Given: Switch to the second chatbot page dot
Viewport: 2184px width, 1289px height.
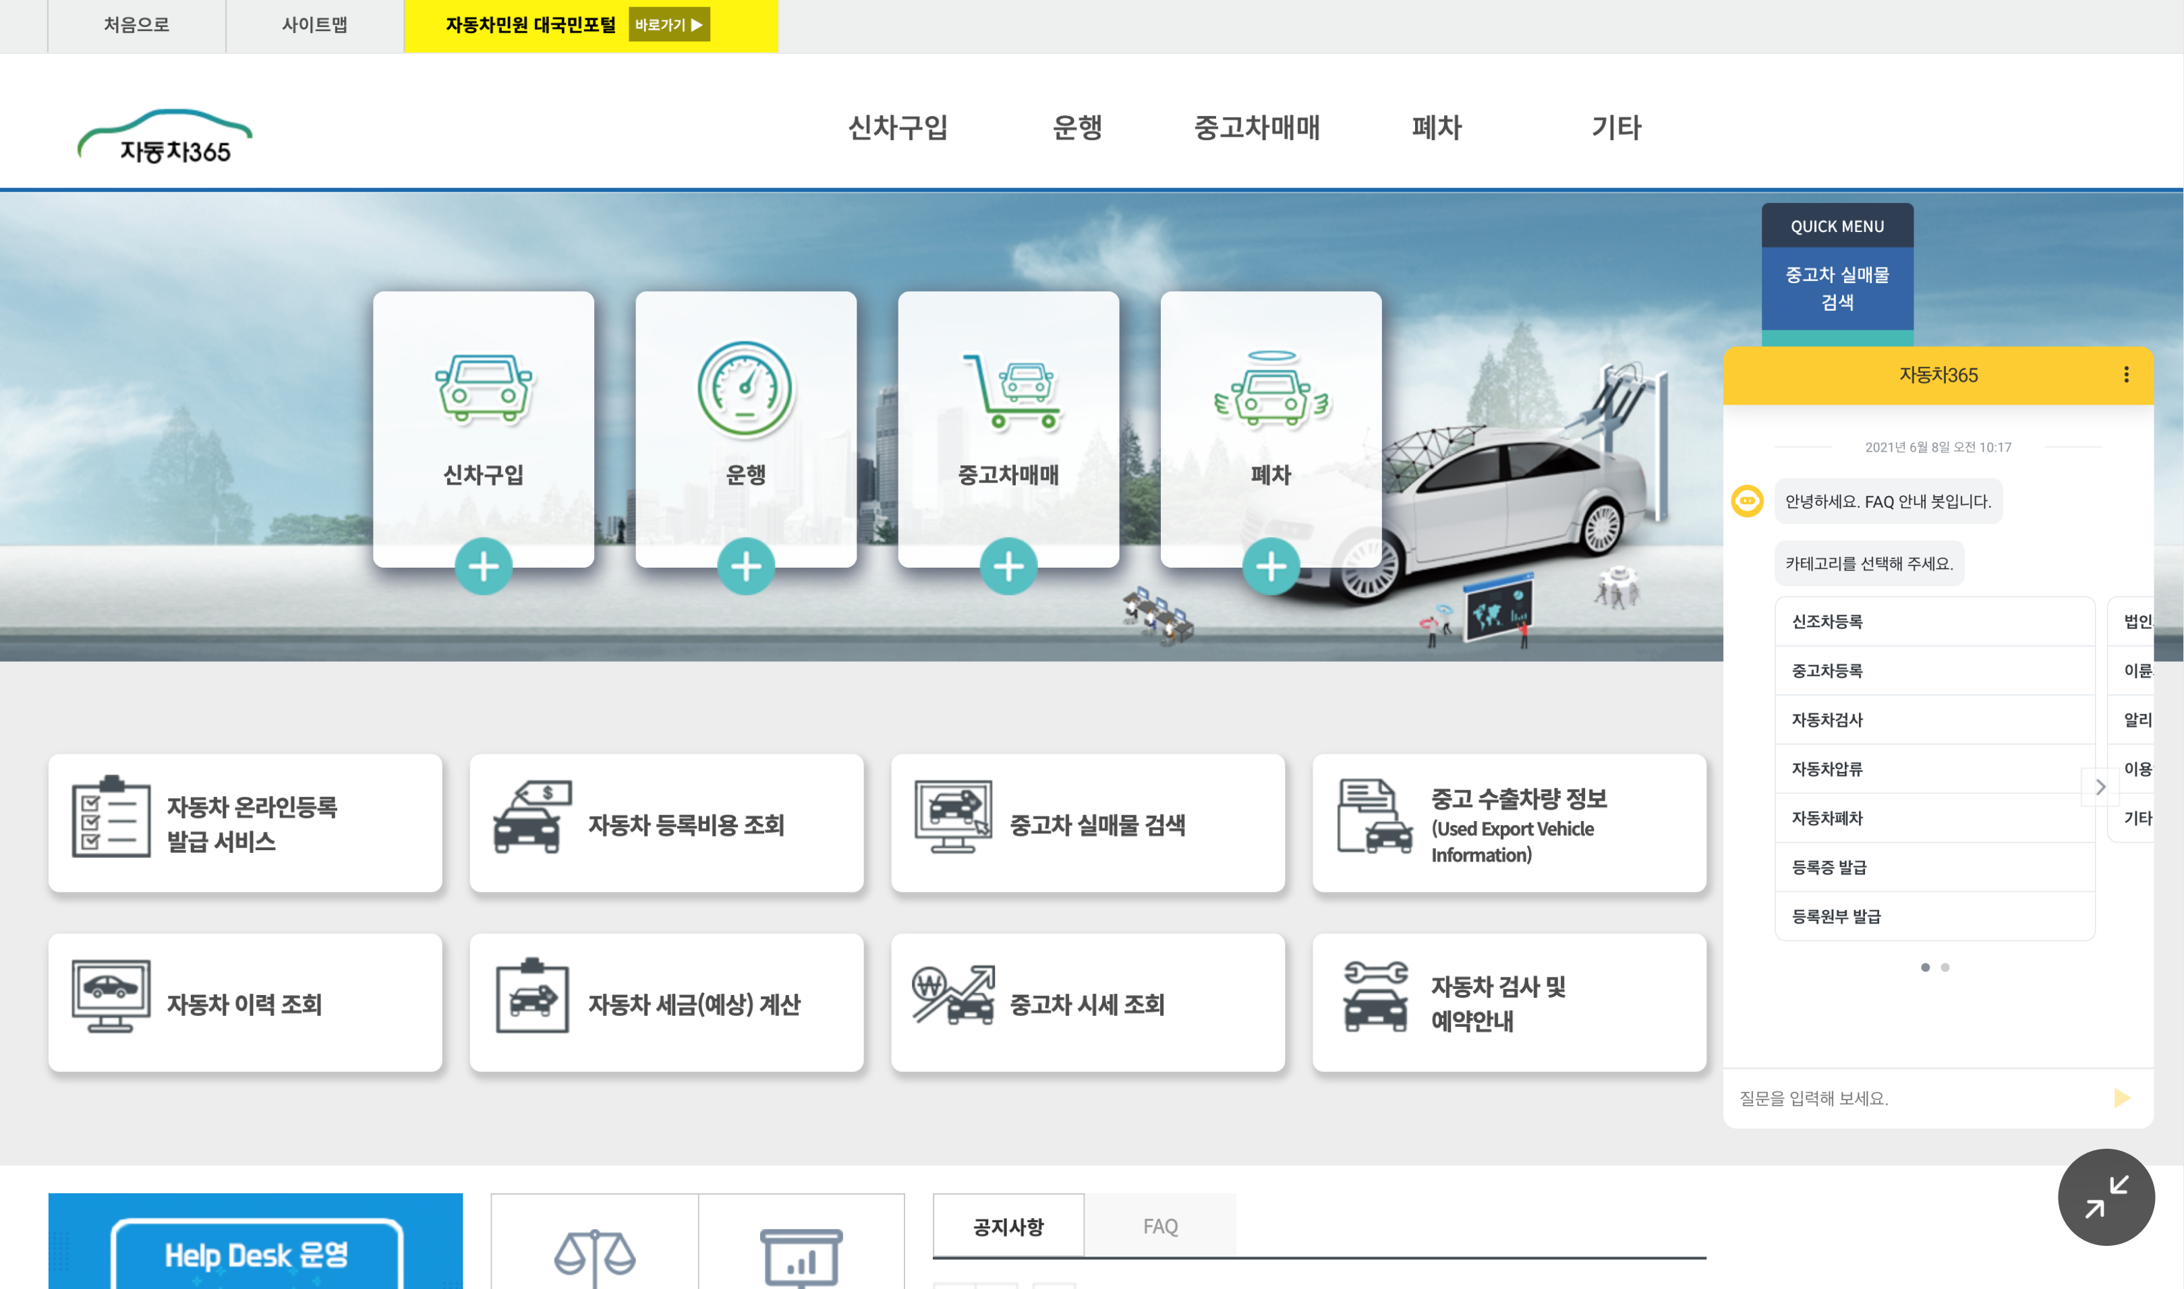Looking at the screenshot, I should pyautogui.click(x=1945, y=967).
